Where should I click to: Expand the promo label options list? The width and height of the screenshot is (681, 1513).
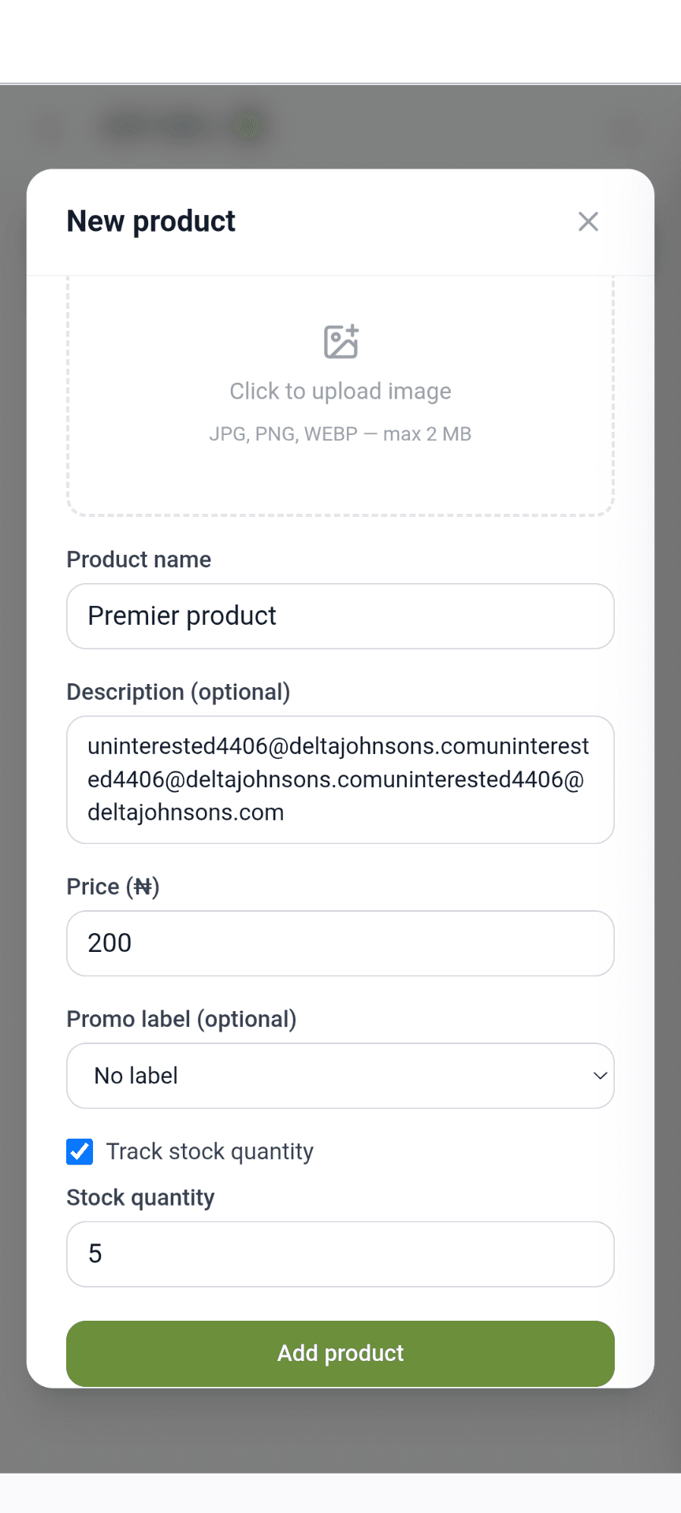click(340, 1076)
